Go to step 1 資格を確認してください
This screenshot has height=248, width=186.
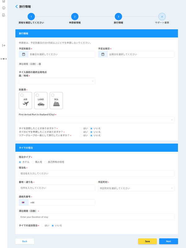click(x=31, y=17)
